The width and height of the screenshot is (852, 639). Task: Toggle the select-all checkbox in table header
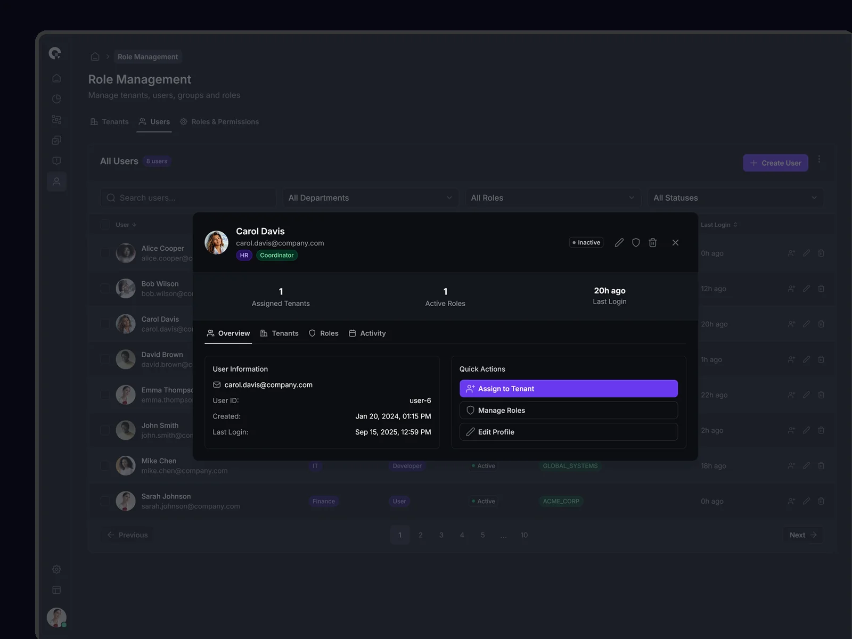point(105,225)
